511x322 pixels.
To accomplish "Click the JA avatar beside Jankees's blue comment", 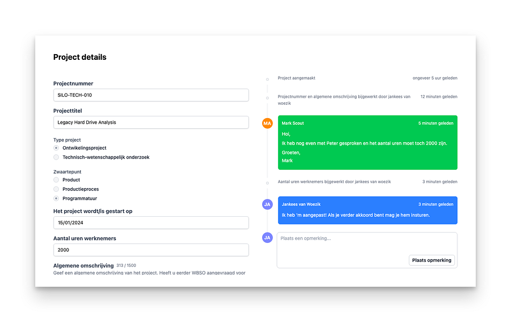I will click(267, 204).
